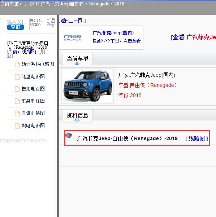
Task: Open the 线路图 link for Renegade 2018
Action: [x=196, y=138]
